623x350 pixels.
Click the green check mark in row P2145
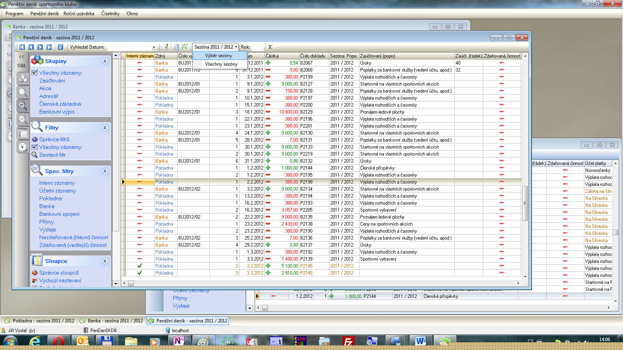pos(140,266)
